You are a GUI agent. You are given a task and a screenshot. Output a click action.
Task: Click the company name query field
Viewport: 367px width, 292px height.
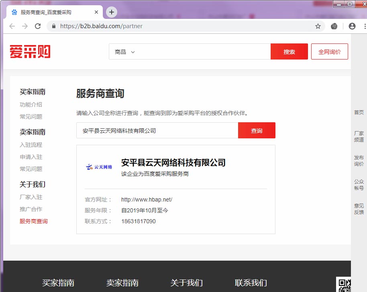point(157,130)
